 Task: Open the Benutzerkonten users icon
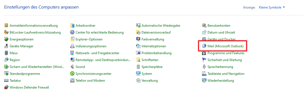pos(204,25)
